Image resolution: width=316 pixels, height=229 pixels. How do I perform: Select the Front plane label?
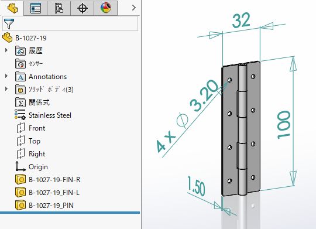coord(37,128)
